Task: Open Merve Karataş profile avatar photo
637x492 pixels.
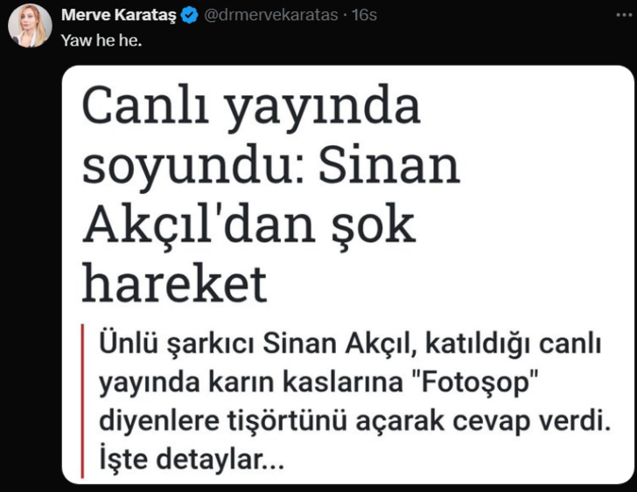Action: click(30, 26)
